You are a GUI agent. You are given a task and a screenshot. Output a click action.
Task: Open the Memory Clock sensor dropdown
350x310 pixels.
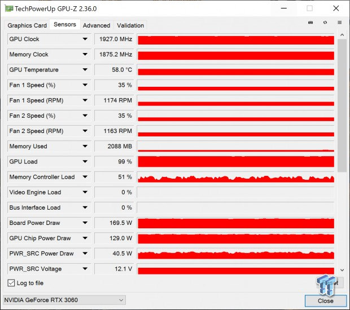pyautogui.click(x=85, y=54)
